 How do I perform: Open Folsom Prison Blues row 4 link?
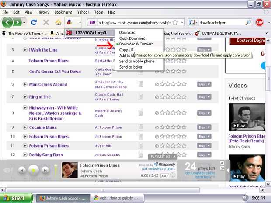49,61
